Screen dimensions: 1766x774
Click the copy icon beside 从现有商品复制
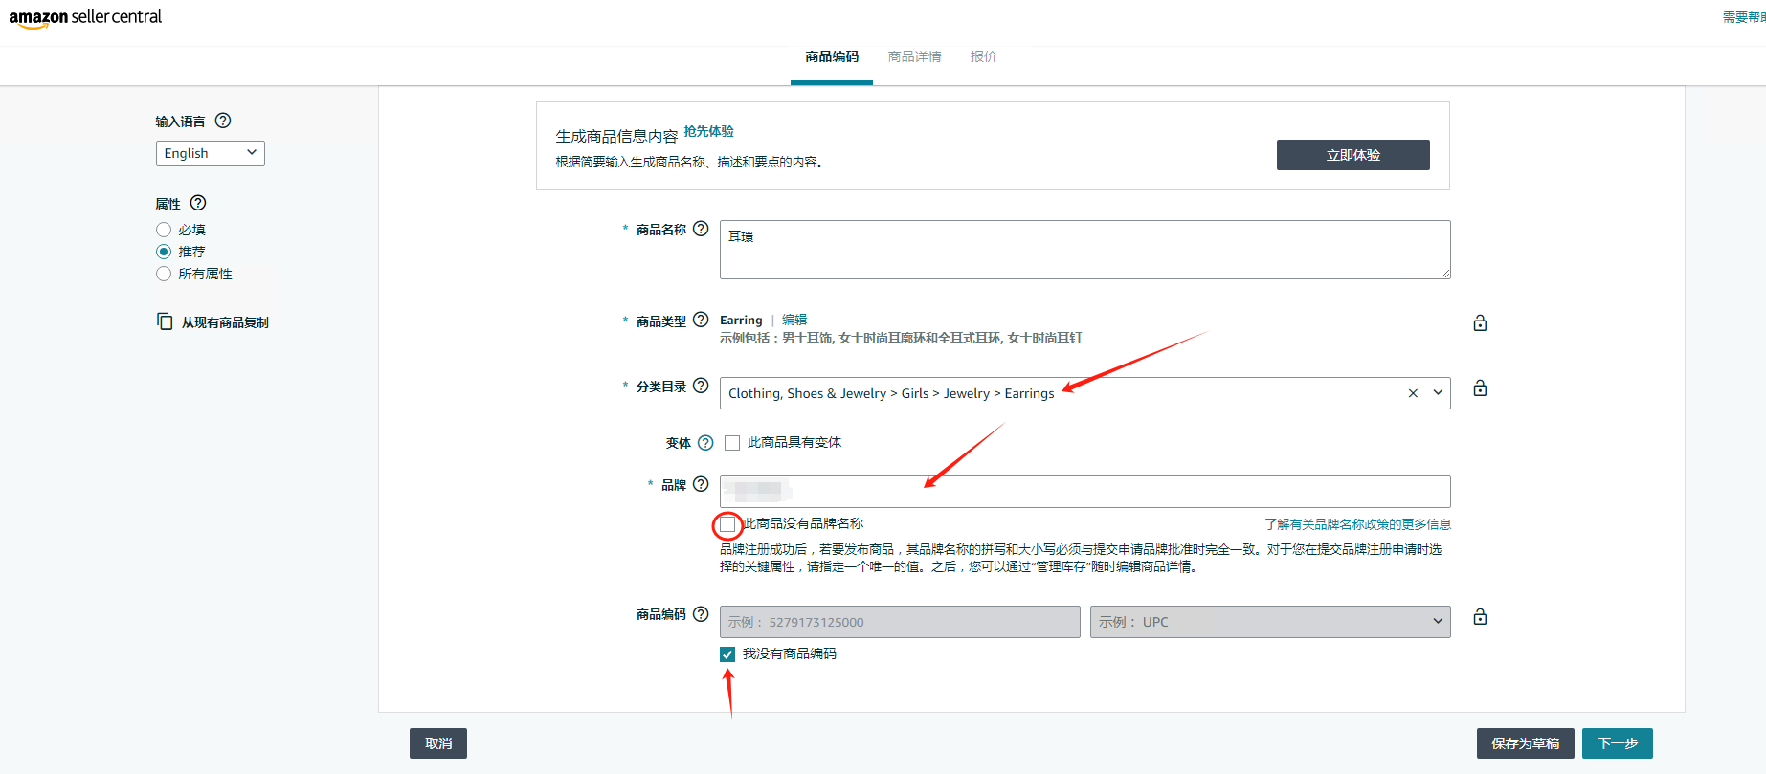165,321
